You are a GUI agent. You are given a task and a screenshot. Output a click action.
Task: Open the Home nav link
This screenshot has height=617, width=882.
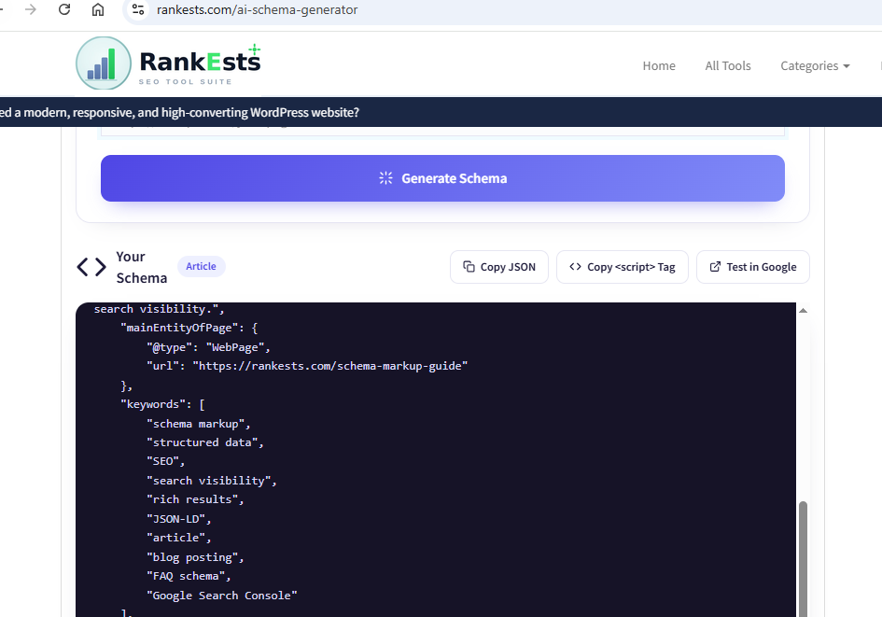[659, 65]
